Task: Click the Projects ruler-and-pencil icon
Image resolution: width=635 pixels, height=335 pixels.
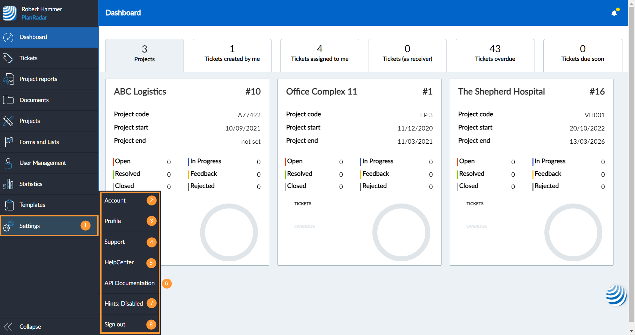Action: tap(8, 121)
